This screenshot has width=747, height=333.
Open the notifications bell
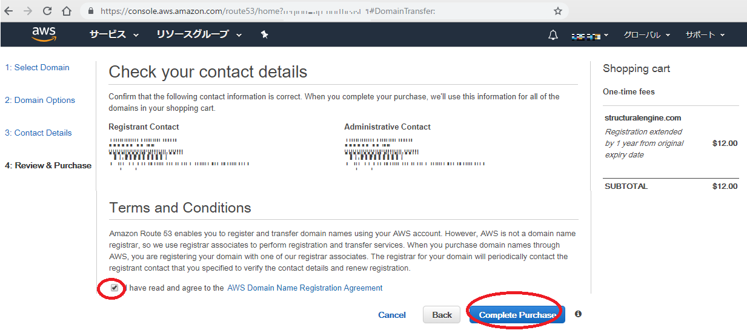[553, 35]
